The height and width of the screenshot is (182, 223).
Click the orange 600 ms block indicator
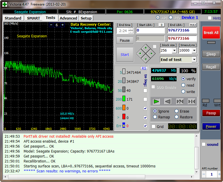124,108
